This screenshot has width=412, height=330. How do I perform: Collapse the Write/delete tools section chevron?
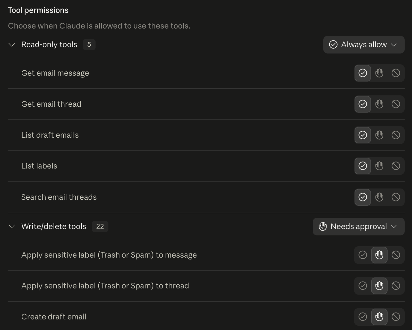[12, 226]
